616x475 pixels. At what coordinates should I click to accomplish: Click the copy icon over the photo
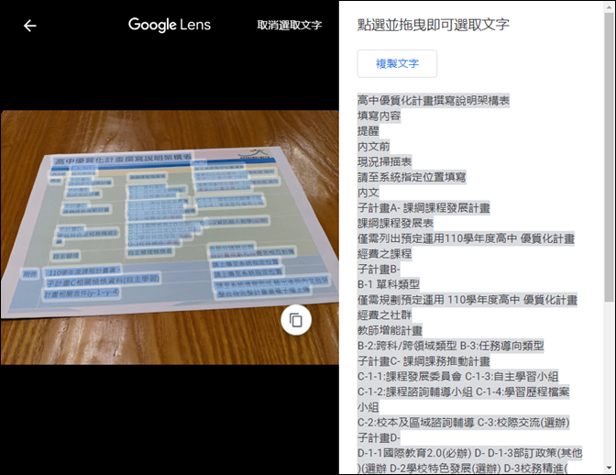296,320
